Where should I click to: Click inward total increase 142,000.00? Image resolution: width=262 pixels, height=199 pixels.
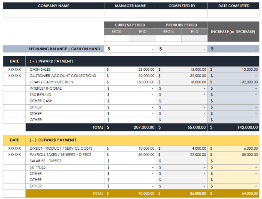point(247,127)
